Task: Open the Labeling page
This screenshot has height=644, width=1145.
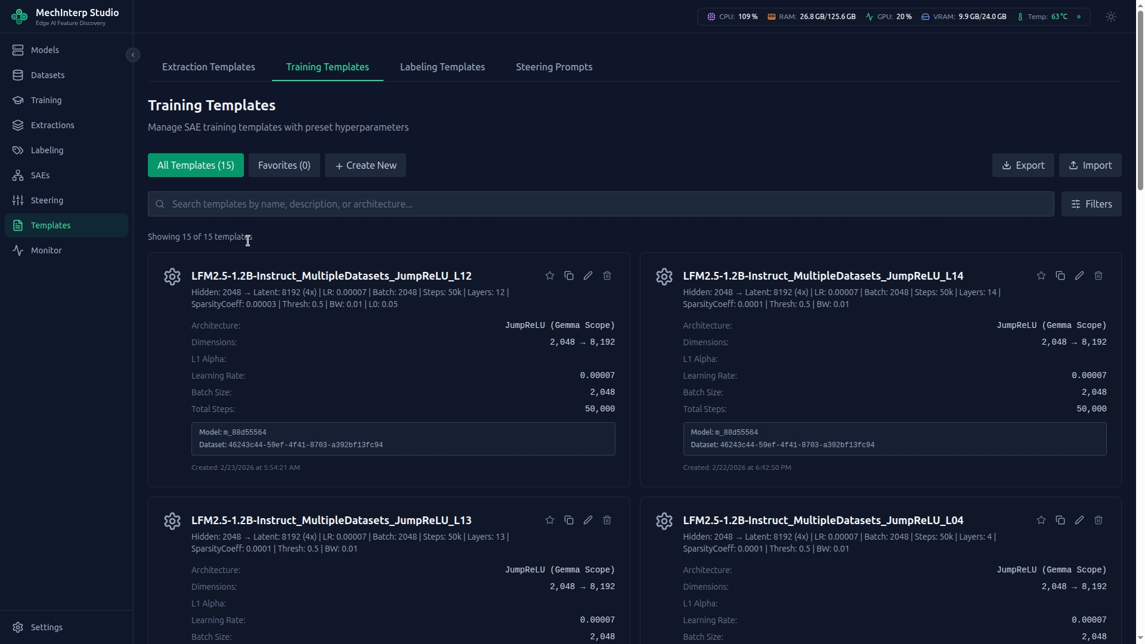Action: (66, 150)
